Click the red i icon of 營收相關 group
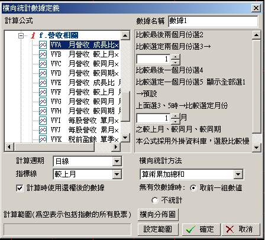 (x=33, y=35)
